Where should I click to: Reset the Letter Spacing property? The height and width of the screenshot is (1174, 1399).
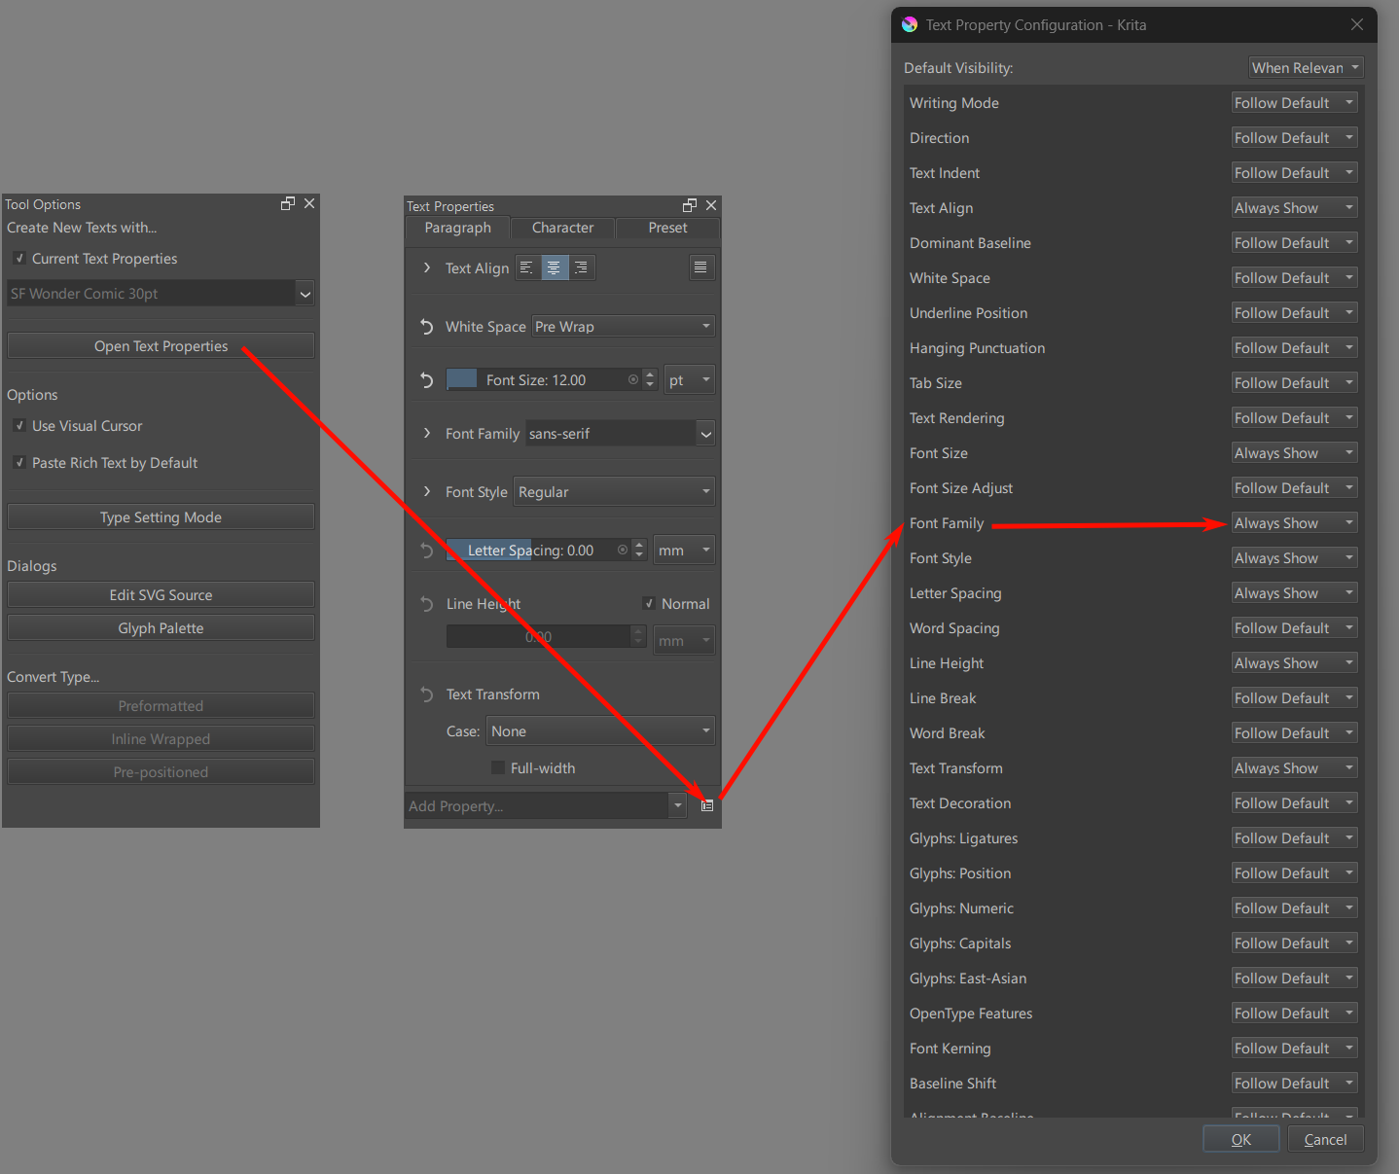click(426, 551)
